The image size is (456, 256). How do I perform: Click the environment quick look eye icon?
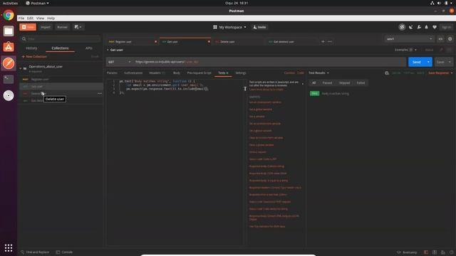(x=440, y=39)
